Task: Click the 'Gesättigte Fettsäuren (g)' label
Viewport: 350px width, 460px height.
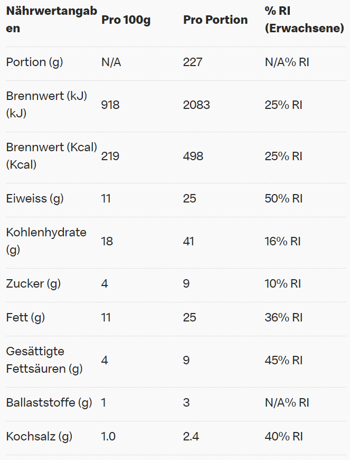Action: 44,360
